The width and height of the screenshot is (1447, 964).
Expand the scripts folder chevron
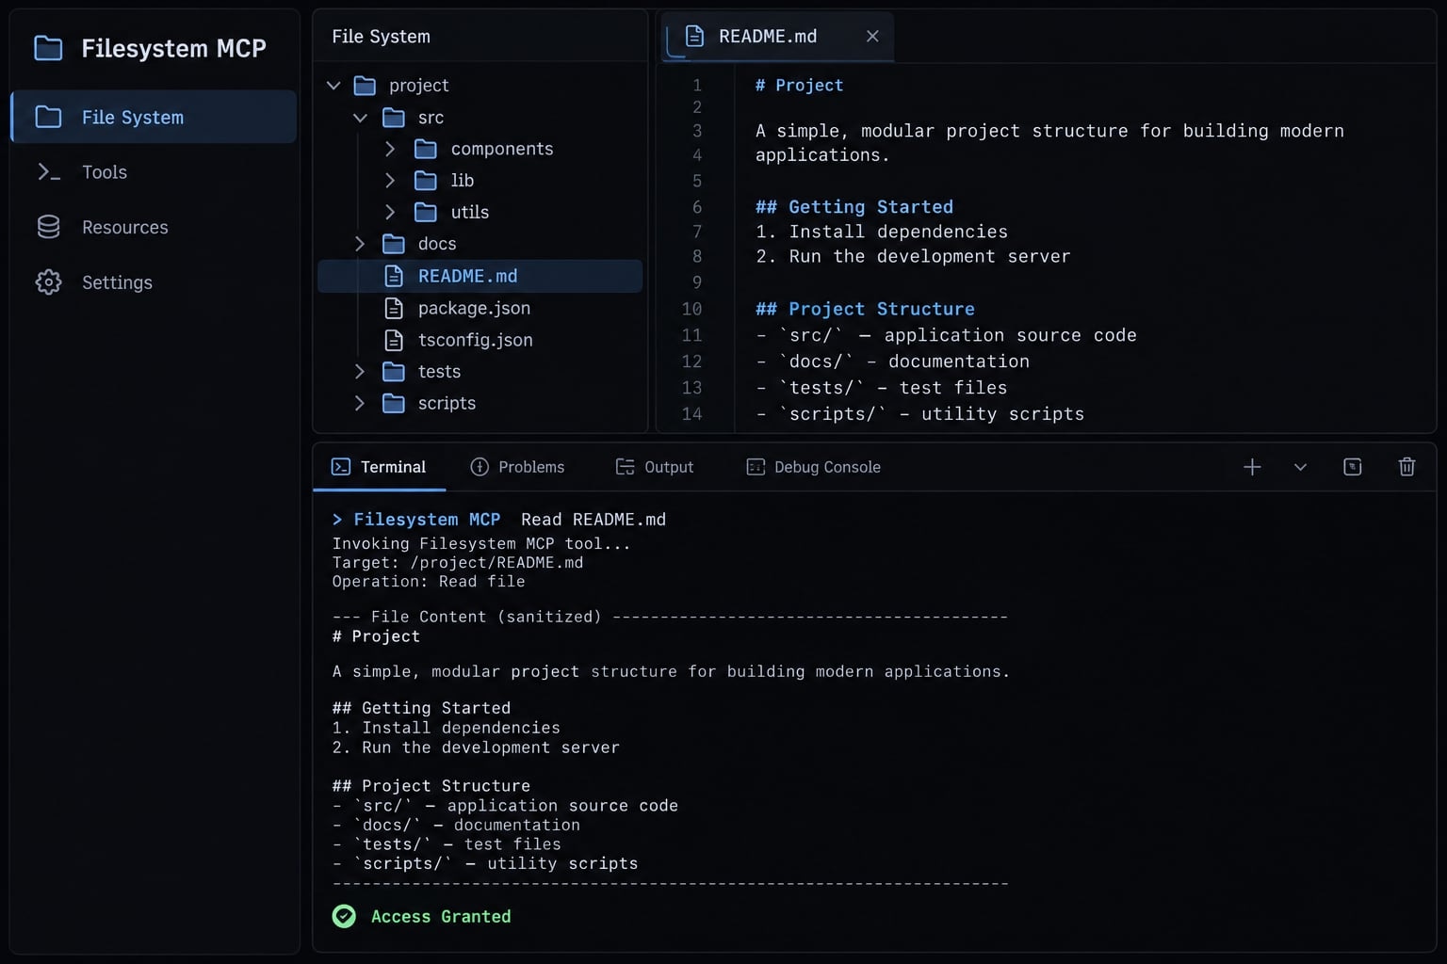[360, 403]
